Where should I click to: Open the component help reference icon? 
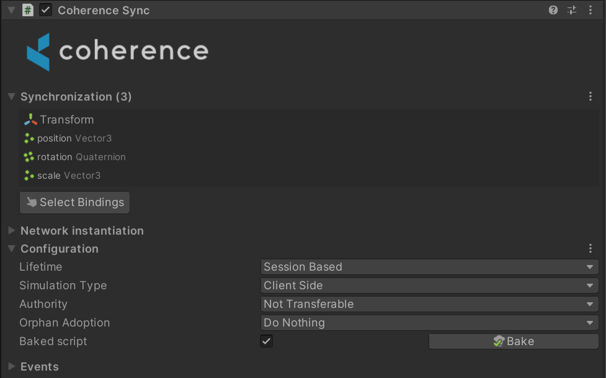[553, 10]
